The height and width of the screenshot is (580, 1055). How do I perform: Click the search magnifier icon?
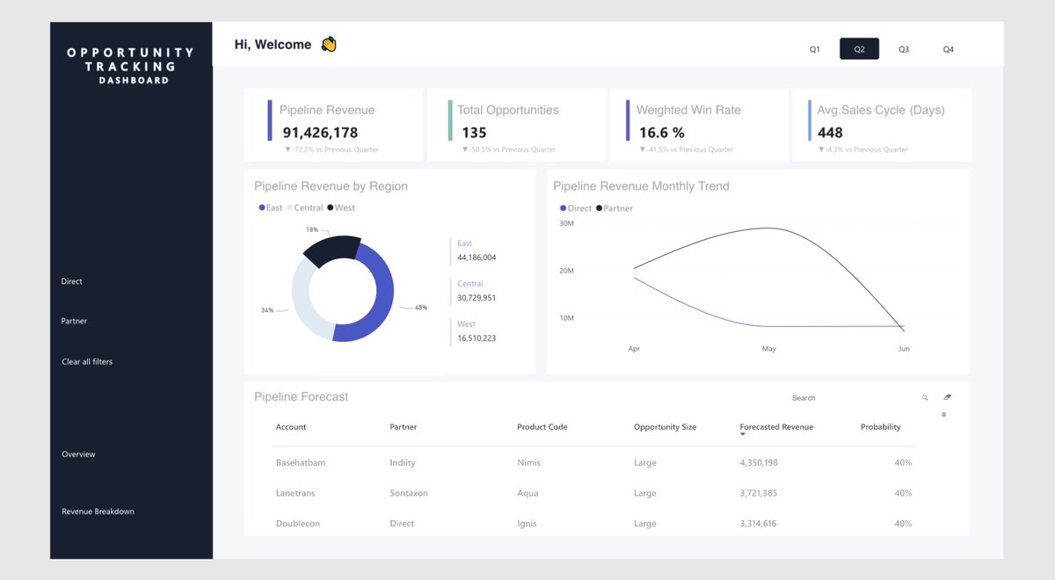(925, 398)
